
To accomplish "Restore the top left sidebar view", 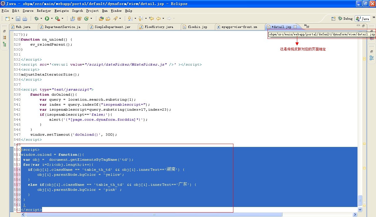I will tap(4, 31).
